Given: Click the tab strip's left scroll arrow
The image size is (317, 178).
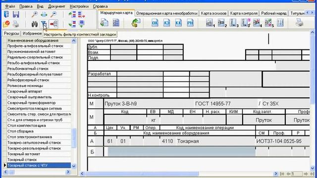Looking at the screenshot, I should tap(308, 13).
